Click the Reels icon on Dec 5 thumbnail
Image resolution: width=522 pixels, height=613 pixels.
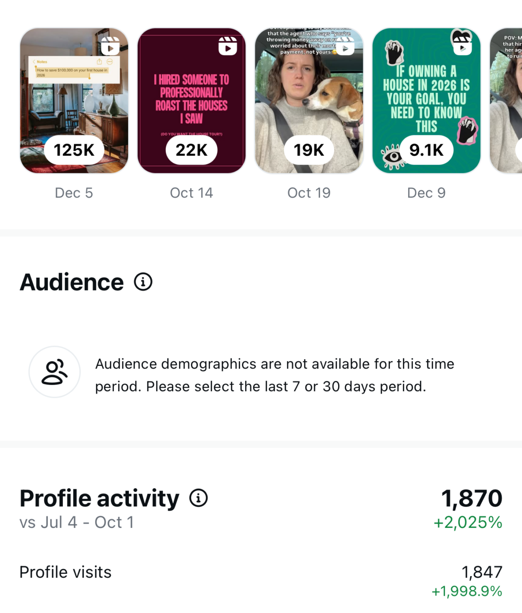(110, 46)
